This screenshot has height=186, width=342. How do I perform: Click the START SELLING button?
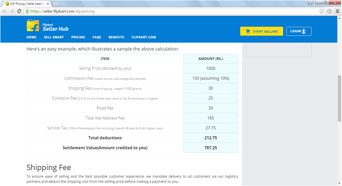[x=262, y=31]
